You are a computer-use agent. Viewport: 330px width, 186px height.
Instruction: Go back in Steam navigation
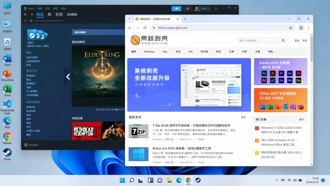click(x=25, y=14)
